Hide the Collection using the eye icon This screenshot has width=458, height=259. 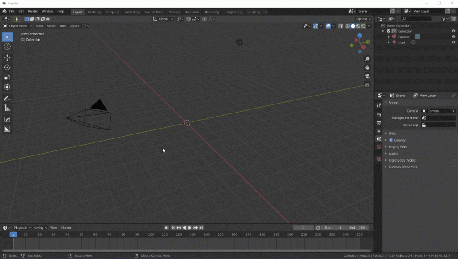pos(454,31)
